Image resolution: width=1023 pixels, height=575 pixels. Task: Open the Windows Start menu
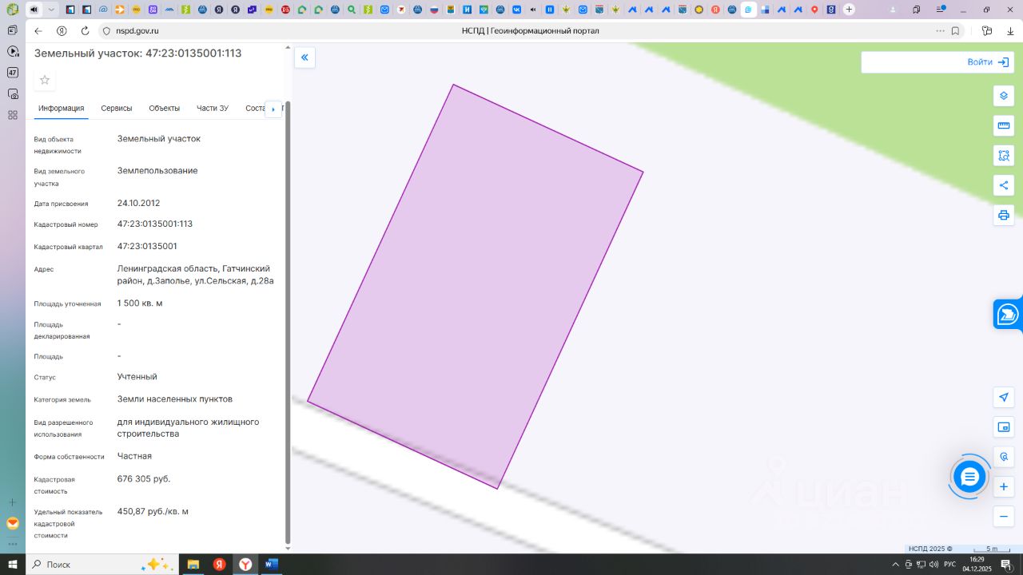tap(13, 565)
